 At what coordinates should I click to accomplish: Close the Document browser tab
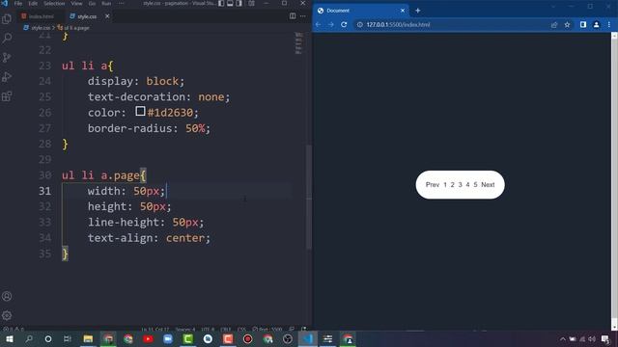tap(403, 11)
